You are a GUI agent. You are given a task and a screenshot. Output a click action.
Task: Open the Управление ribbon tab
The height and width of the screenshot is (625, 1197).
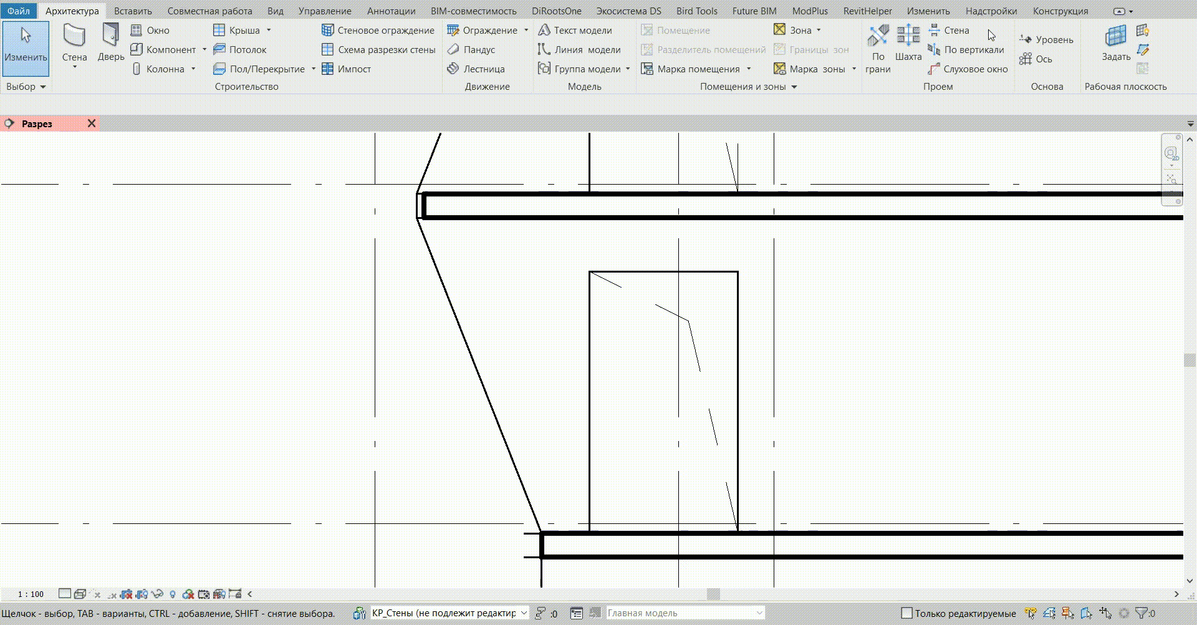coord(325,11)
